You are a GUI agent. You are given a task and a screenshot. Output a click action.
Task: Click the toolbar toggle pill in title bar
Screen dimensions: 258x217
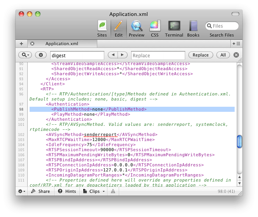(235, 14)
